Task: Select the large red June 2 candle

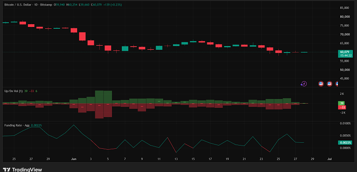Action: 82,36
